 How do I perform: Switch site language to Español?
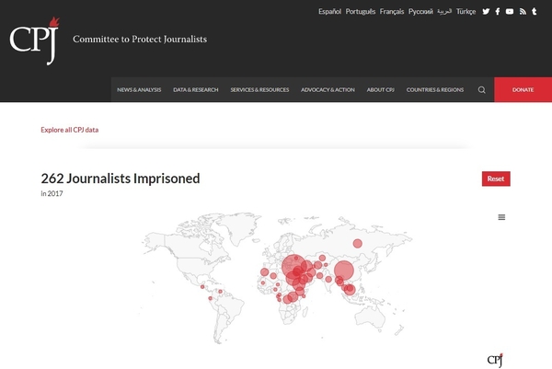coord(330,12)
